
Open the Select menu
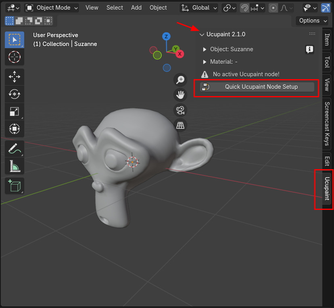tap(115, 8)
